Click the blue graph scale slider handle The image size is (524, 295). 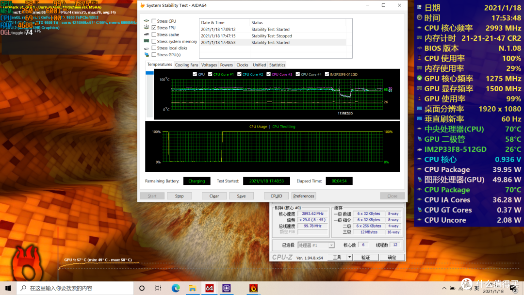point(149,73)
